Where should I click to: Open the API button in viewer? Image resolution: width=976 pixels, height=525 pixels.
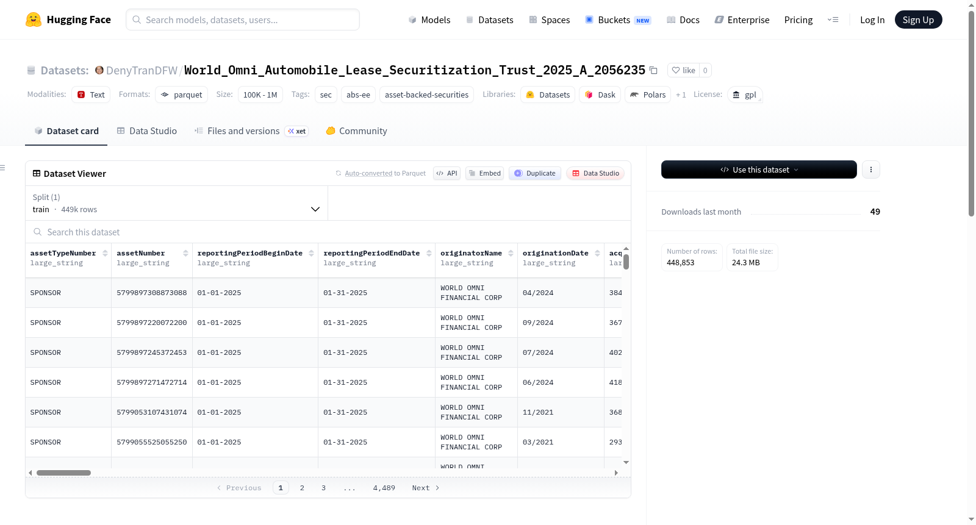(447, 173)
